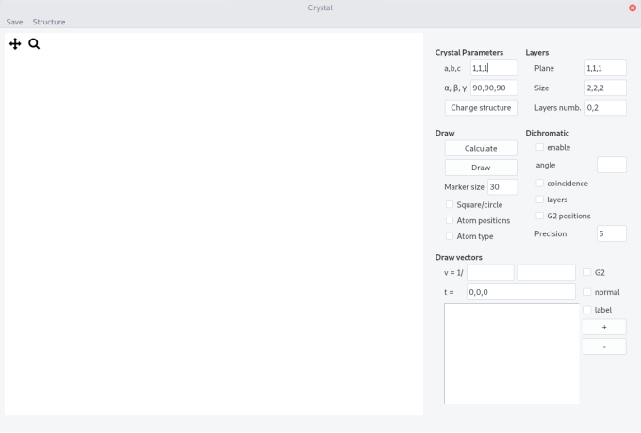Check the normal vector option
641x433 pixels.
(587, 292)
